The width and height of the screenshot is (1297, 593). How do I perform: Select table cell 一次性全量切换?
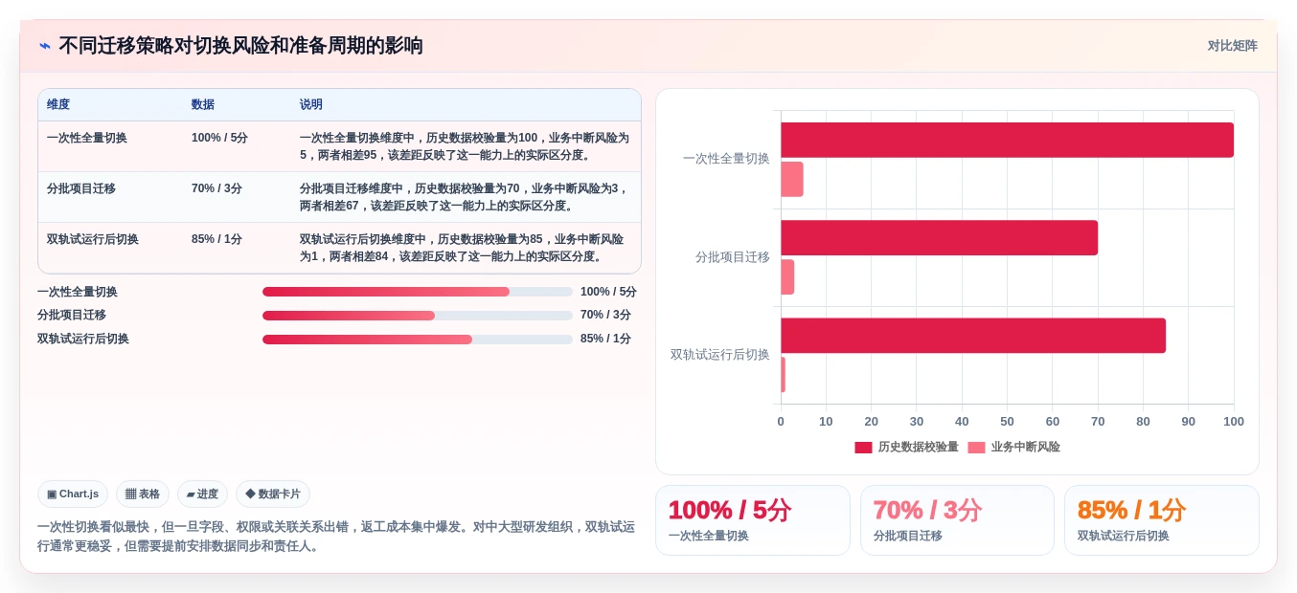click(87, 138)
